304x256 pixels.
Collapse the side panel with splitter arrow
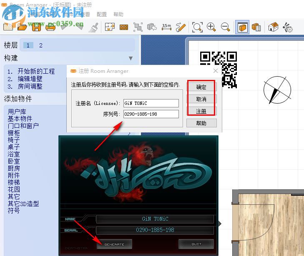point(219,224)
